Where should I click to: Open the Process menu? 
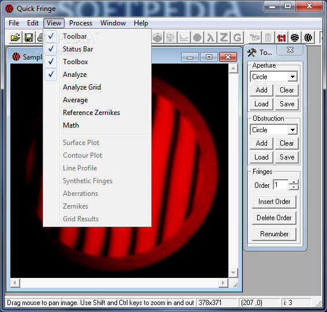[81, 23]
